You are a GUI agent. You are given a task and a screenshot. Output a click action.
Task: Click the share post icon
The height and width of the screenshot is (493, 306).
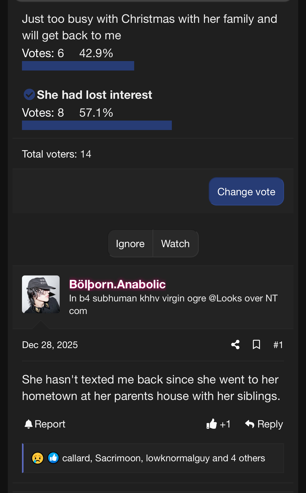click(235, 345)
